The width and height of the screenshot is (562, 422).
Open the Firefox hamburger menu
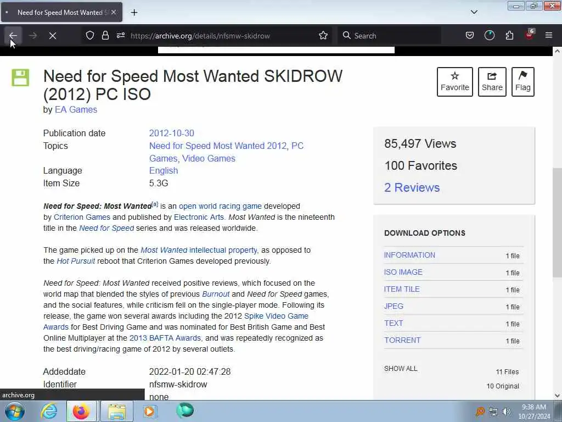click(549, 35)
